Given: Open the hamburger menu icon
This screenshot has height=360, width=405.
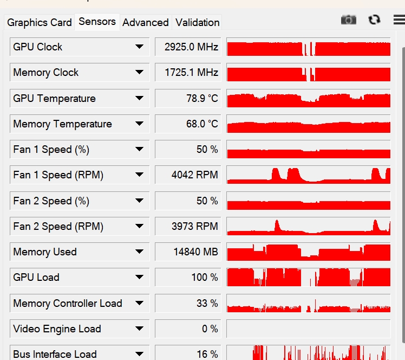Looking at the screenshot, I should point(399,20).
